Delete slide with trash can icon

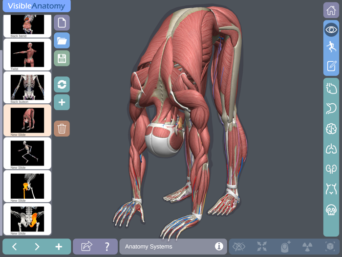pos(62,129)
